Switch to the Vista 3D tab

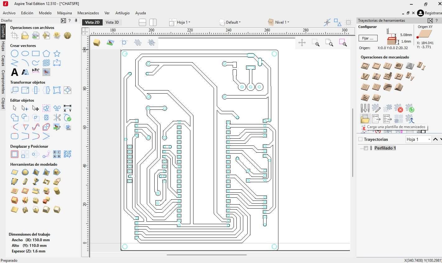tap(112, 22)
